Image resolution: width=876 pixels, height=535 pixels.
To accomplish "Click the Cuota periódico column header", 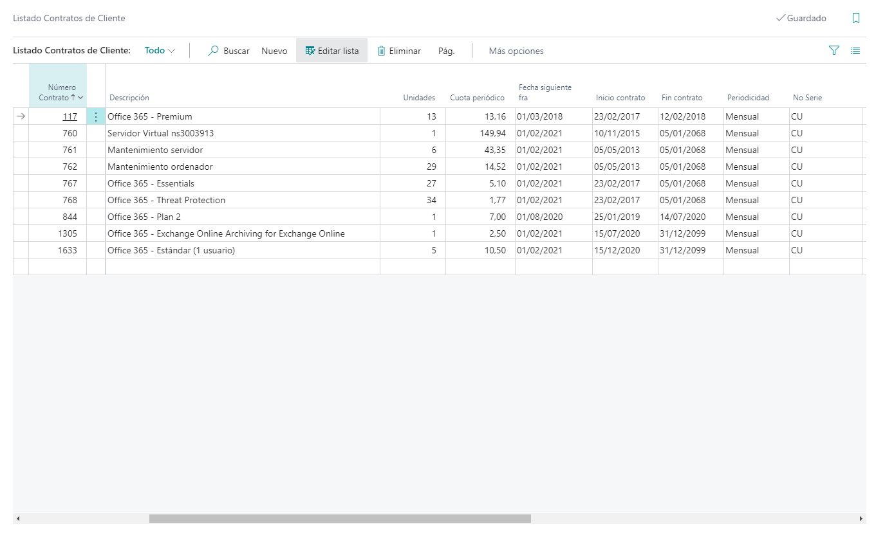I will [477, 98].
